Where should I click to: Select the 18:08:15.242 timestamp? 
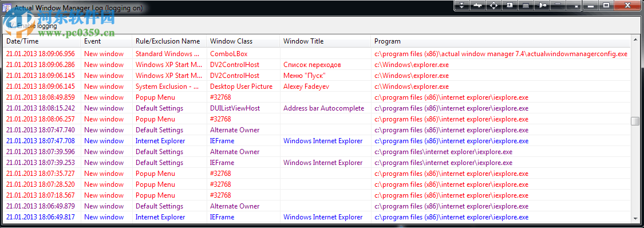tap(41, 108)
